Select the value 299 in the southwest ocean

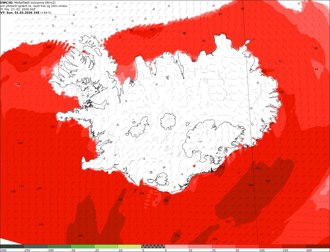point(81,236)
